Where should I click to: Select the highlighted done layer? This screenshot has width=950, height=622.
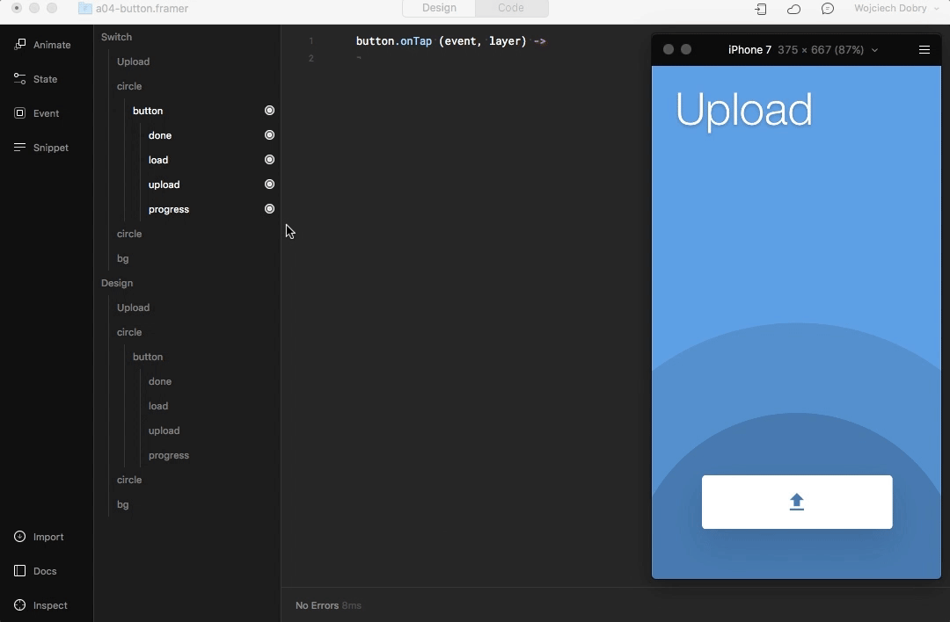160,135
